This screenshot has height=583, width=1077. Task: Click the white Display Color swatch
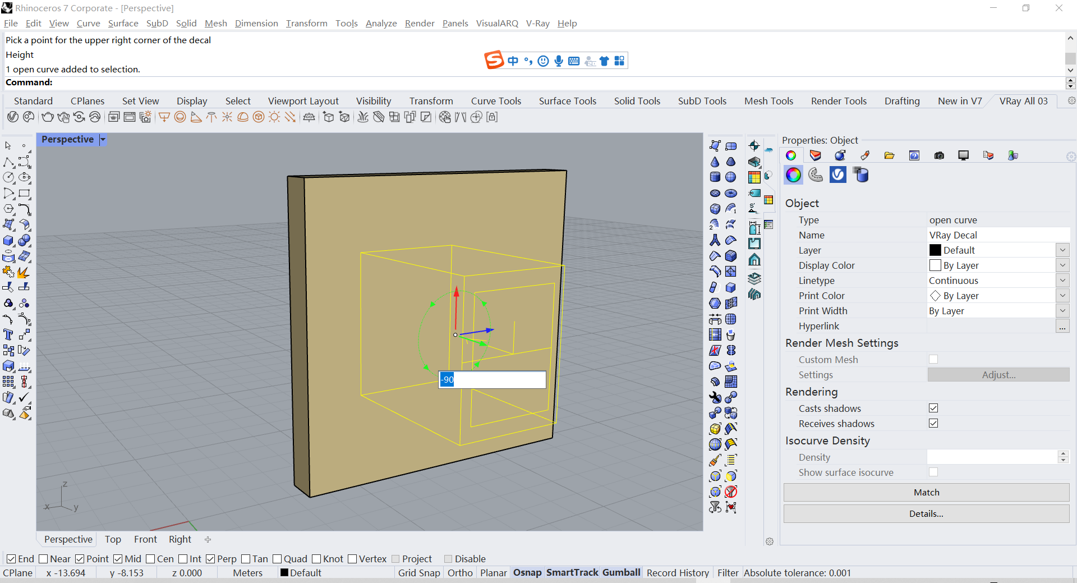[935, 265]
